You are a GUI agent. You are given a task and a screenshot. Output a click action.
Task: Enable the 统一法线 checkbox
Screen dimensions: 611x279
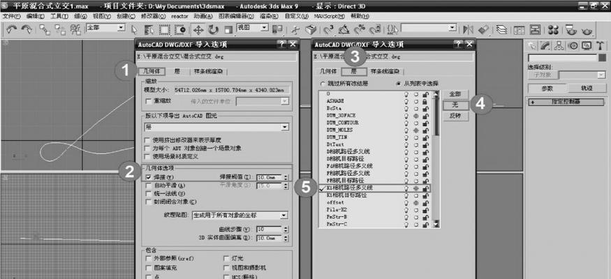click(148, 194)
